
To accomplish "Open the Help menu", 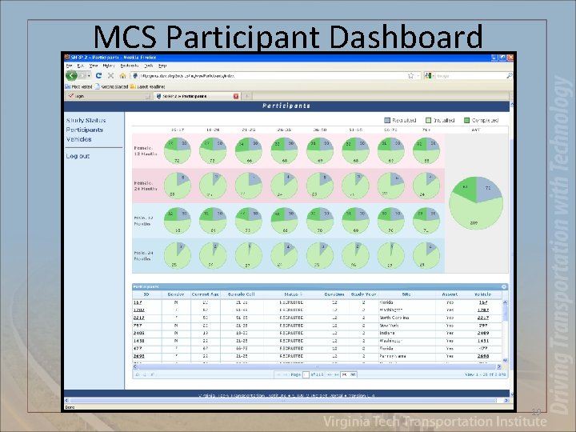I will [162, 66].
